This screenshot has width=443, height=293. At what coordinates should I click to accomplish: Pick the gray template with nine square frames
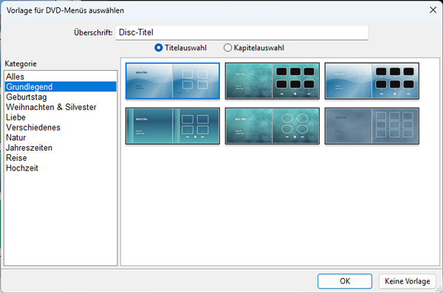click(372, 126)
